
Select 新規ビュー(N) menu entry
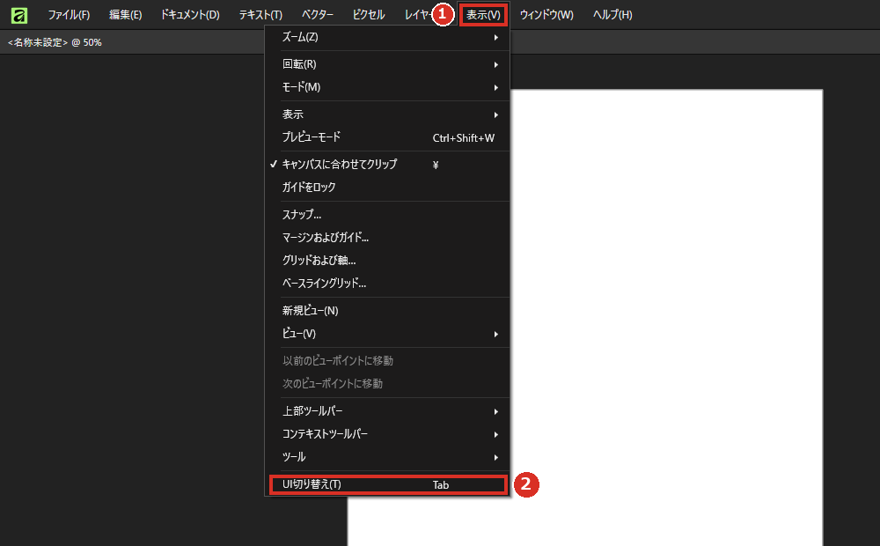[x=387, y=311]
